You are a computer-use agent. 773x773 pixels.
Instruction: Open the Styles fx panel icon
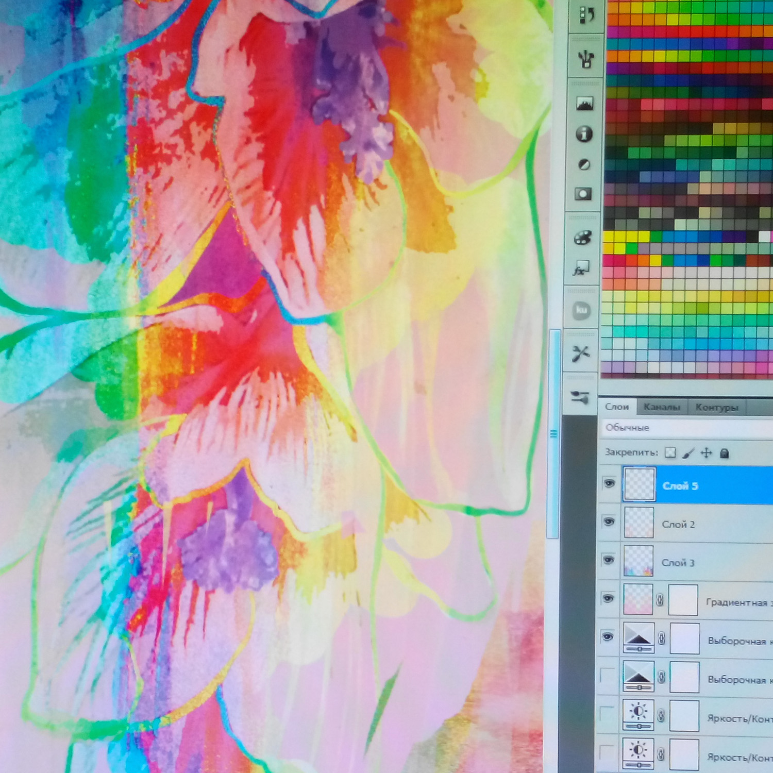click(x=581, y=268)
